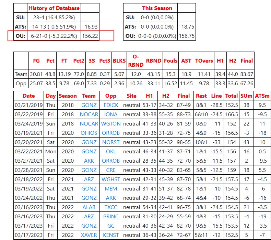Select the 14-13 (-0.5,51.9%) ATS record
Screen dimensions: 271x240
[54, 27]
